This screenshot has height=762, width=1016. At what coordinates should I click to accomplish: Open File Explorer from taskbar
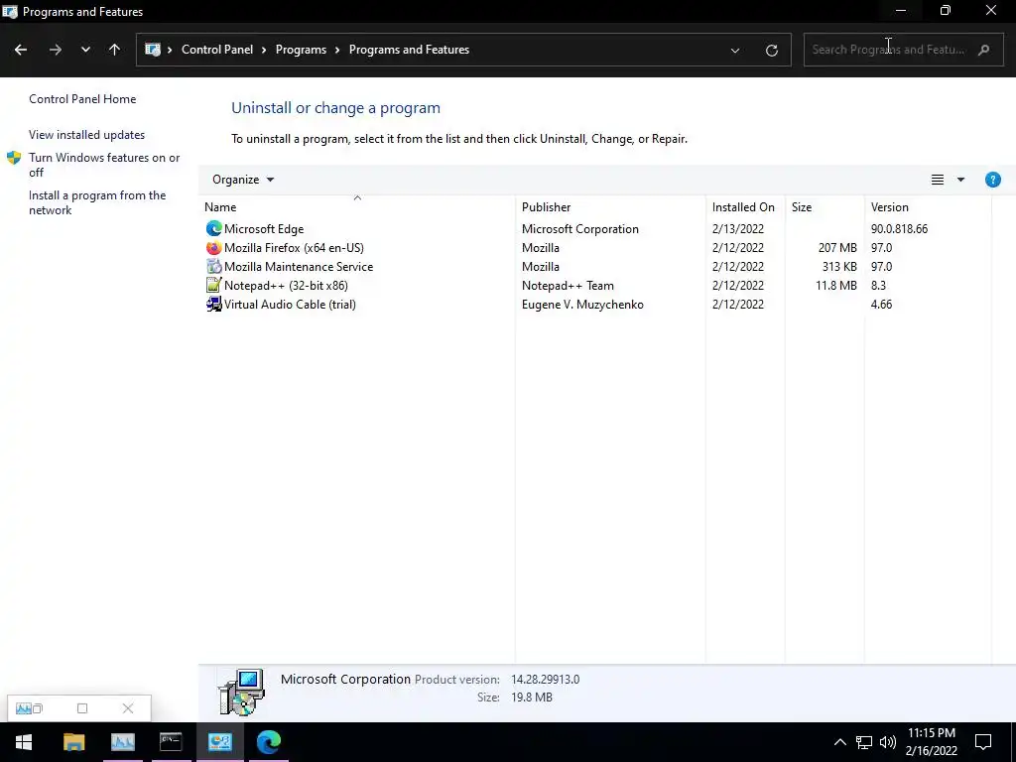(x=73, y=742)
